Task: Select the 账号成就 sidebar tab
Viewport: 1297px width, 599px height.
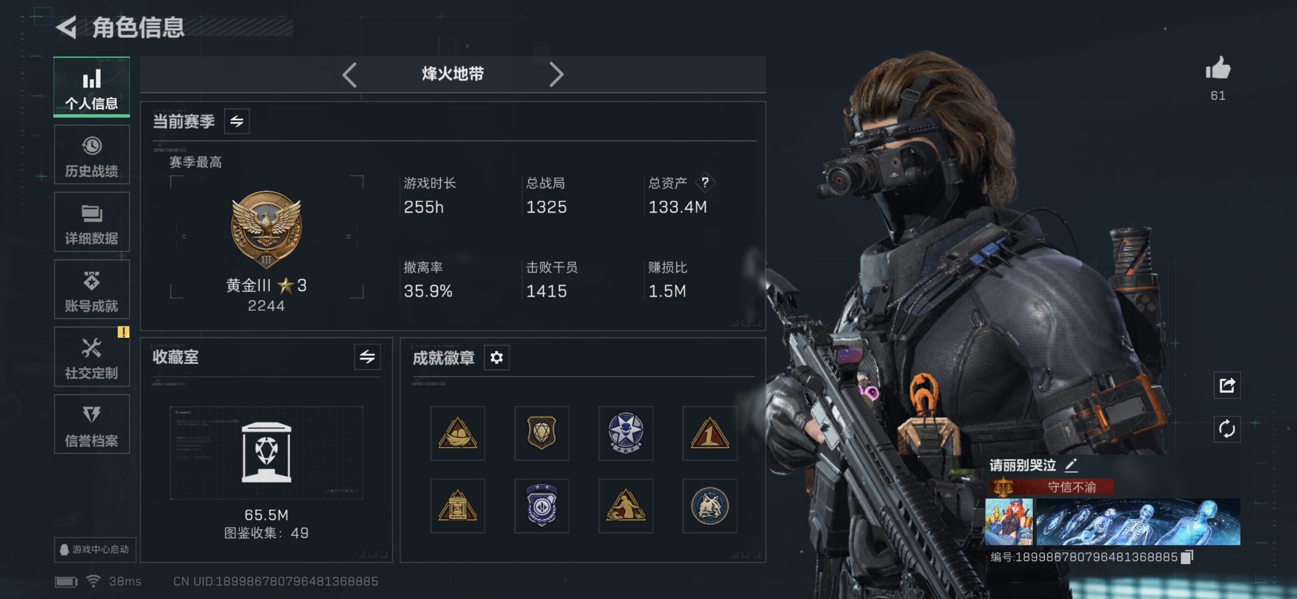Action: 92,289
